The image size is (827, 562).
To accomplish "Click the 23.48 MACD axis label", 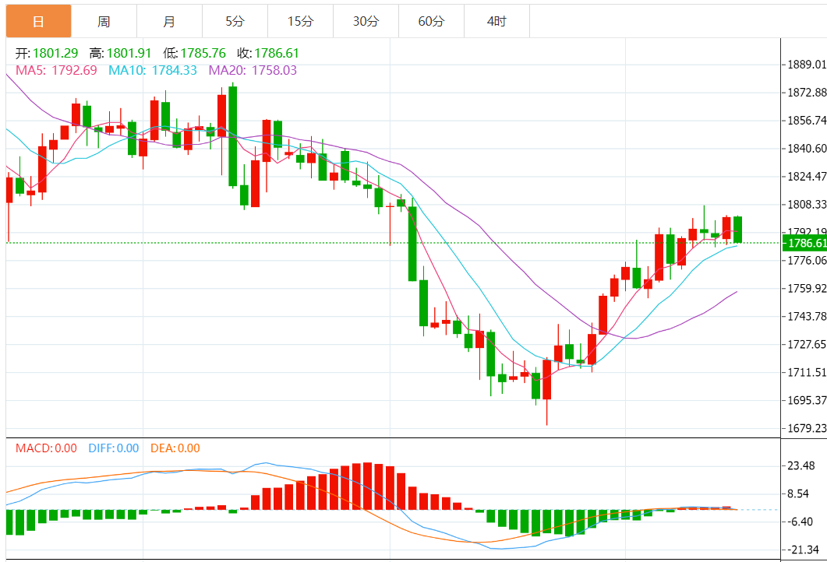I will point(801,465).
